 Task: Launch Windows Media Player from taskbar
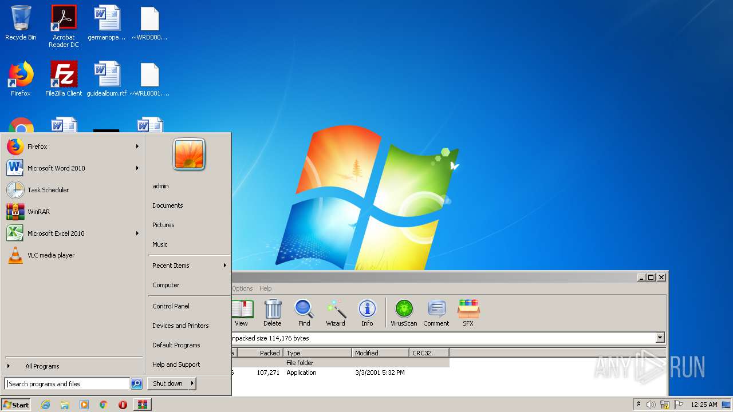point(84,405)
